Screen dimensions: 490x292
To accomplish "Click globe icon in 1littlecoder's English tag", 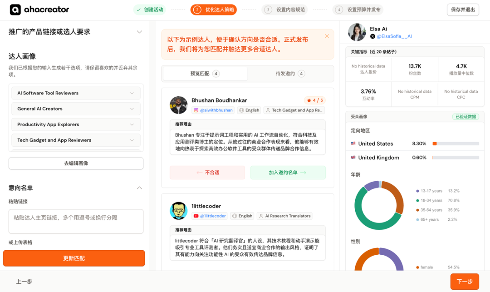I will pos(235,216).
